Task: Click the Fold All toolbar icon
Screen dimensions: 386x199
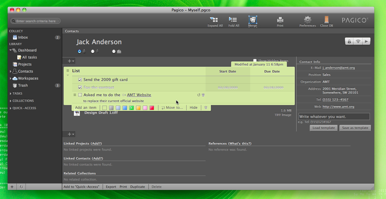Action: [x=234, y=20]
